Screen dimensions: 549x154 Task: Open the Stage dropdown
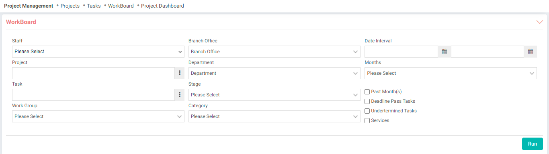click(274, 95)
